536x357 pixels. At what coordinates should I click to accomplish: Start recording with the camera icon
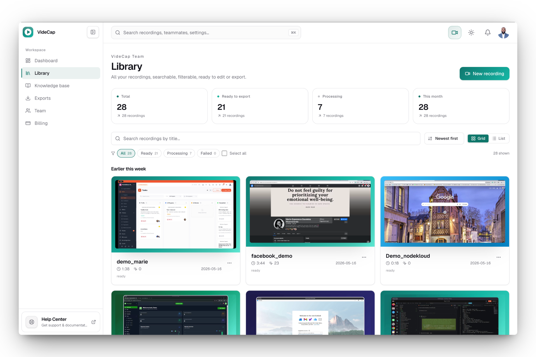coord(455,33)
